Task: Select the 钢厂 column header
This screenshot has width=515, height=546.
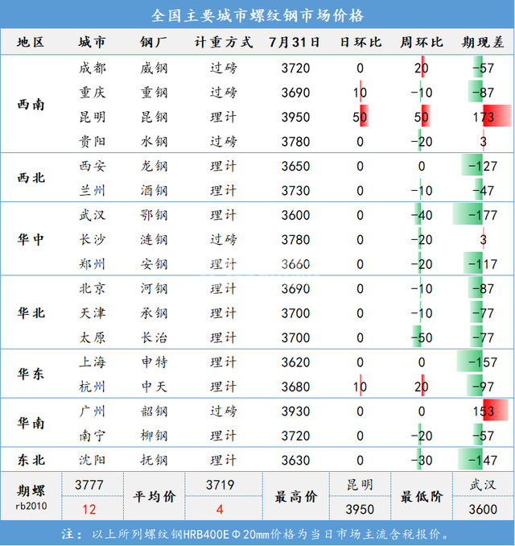Action: coord(154,42)
